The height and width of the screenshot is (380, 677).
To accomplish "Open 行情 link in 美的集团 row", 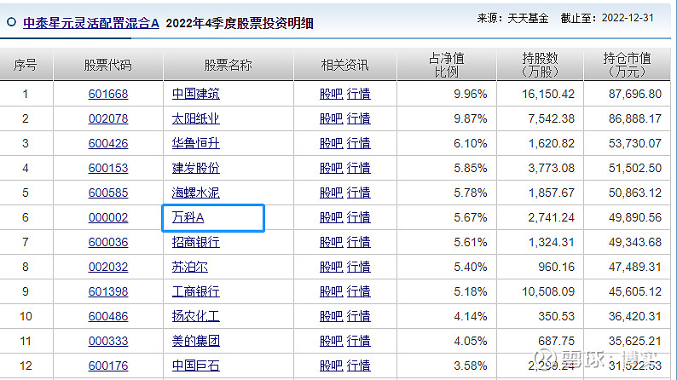I will (x=358, y=341).
